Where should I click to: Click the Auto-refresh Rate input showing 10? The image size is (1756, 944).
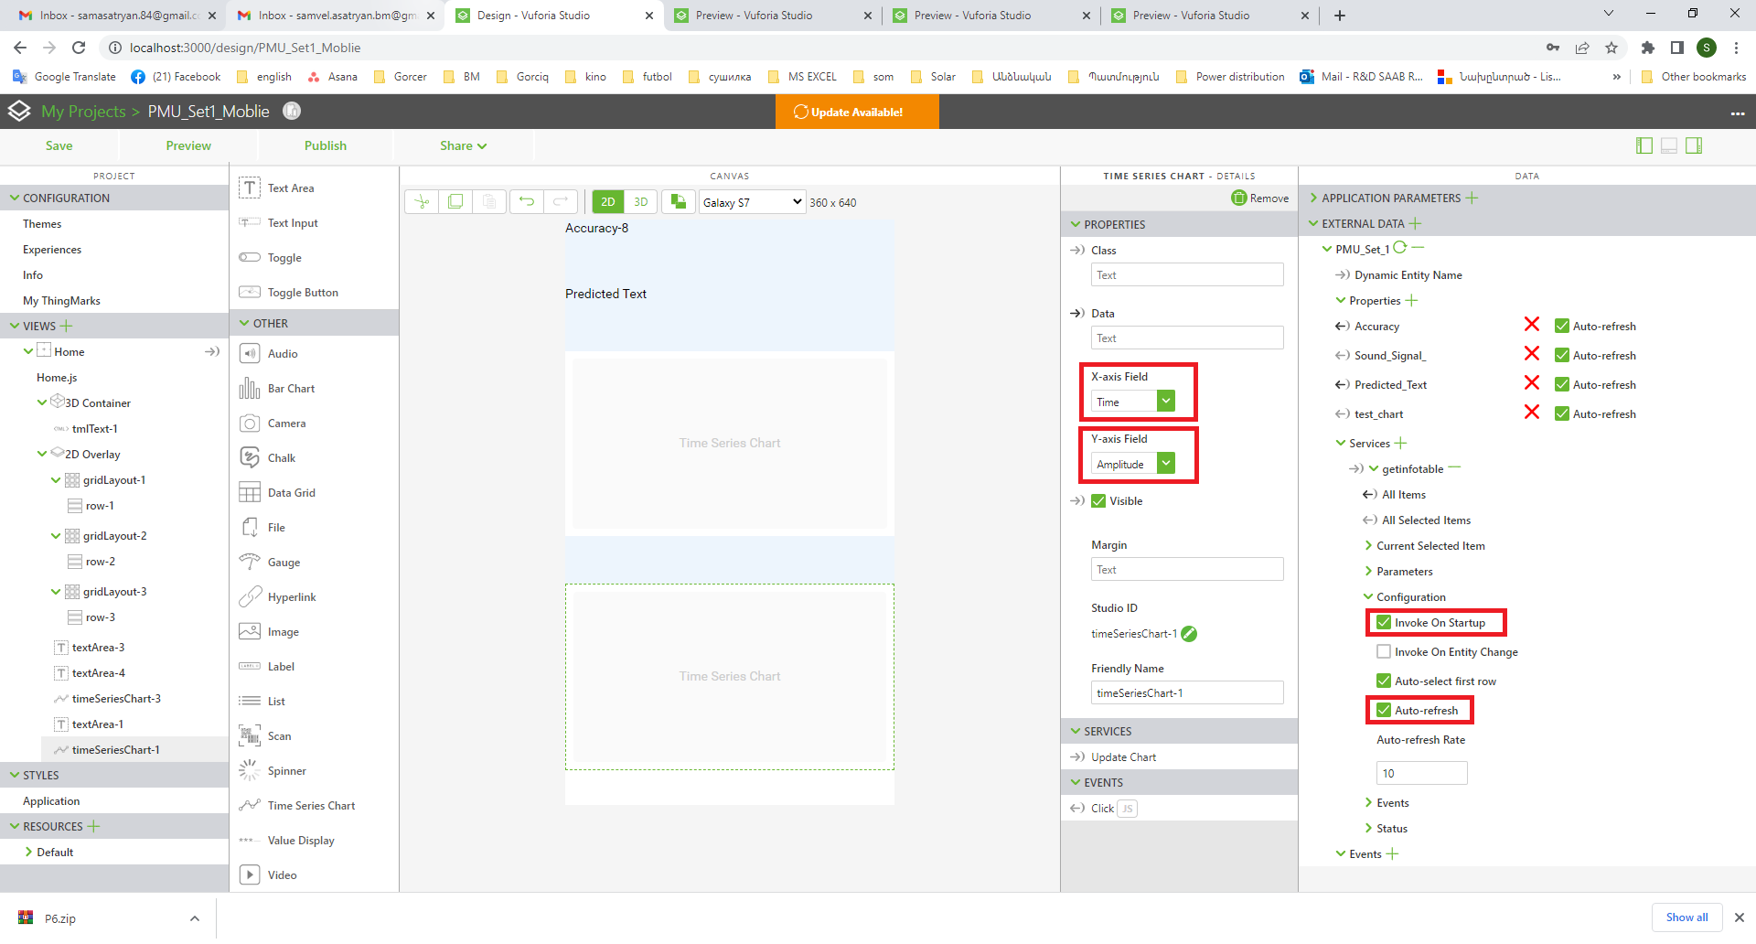(x=1421, y=773)
